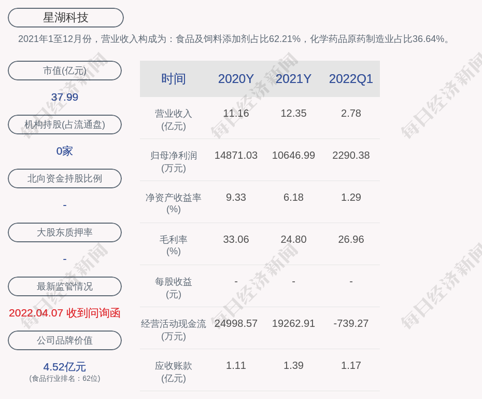Screen dimensions: 482x399
Task: Select the 2020Y column header
Action: pyautogui.click(x=236, y=79)
